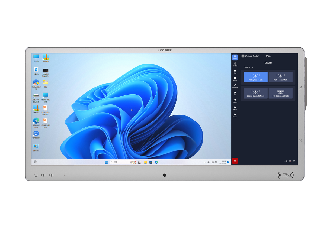Open the blue notification badge in the tray
Image resolution: width=333 pixels, height=228 pixels.
click(x=228, y=162)
